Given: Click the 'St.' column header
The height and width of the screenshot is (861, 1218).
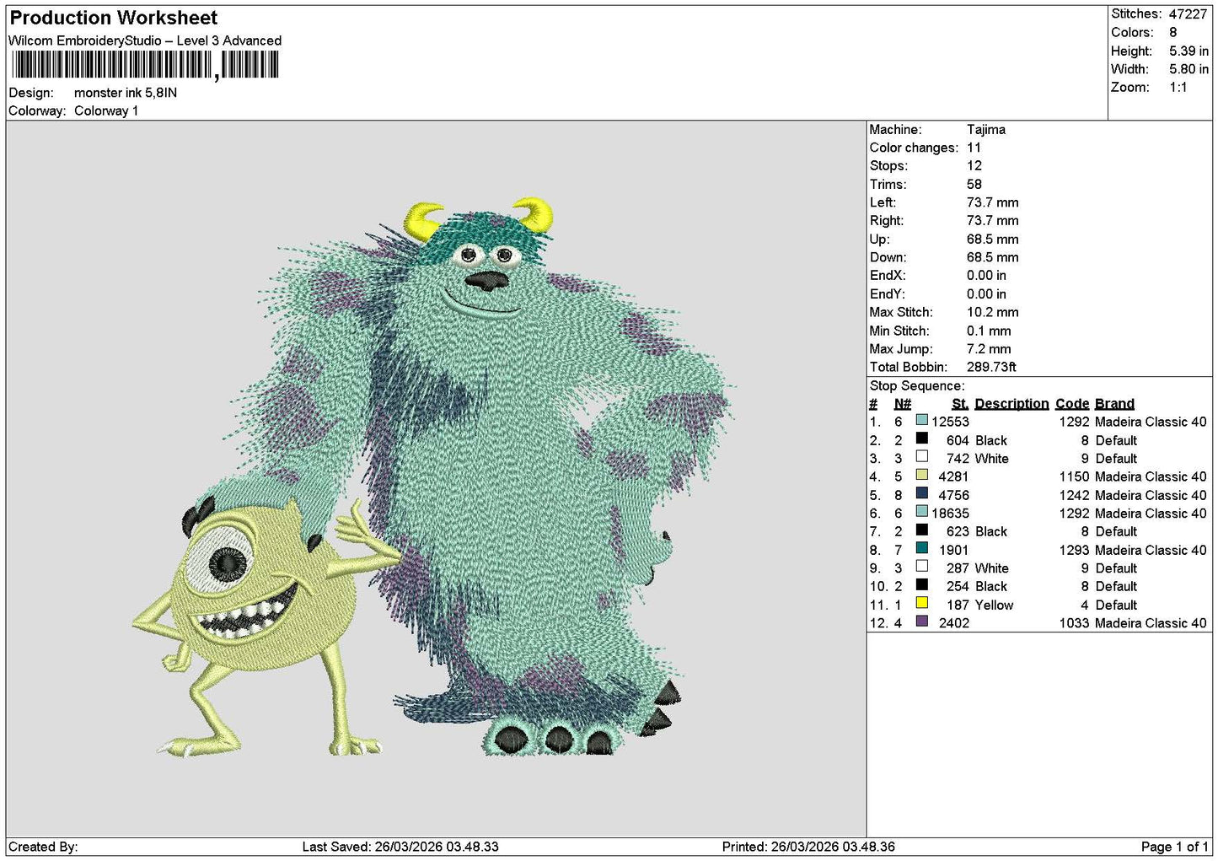Looking at the screenshot, I should (960, 404).
